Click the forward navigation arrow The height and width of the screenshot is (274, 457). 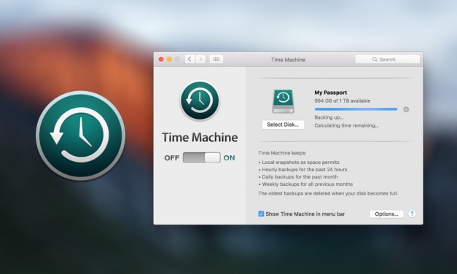pyautogui.click(x=200, y=59)
